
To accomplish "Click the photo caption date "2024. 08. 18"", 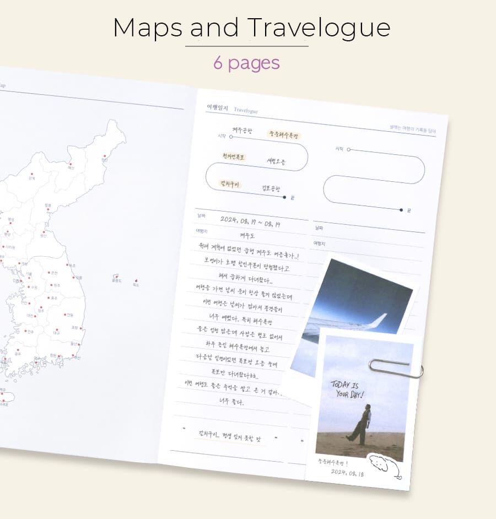I will [x=347, y=473].
